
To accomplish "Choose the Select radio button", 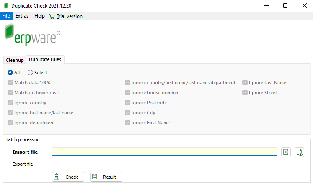I will (30, 72).
